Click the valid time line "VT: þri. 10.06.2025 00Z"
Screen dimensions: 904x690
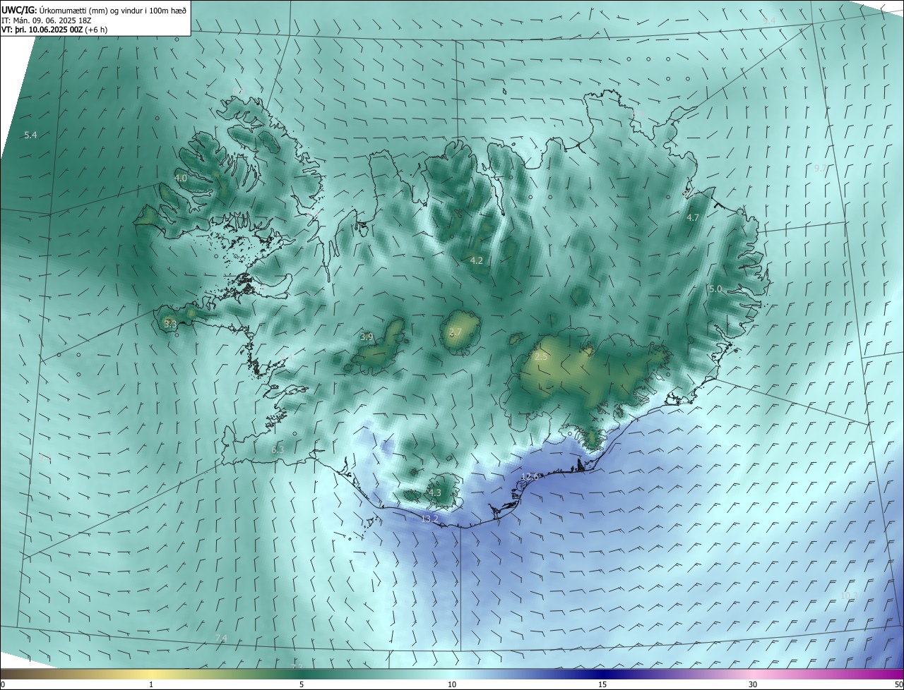tap(42, 30)
